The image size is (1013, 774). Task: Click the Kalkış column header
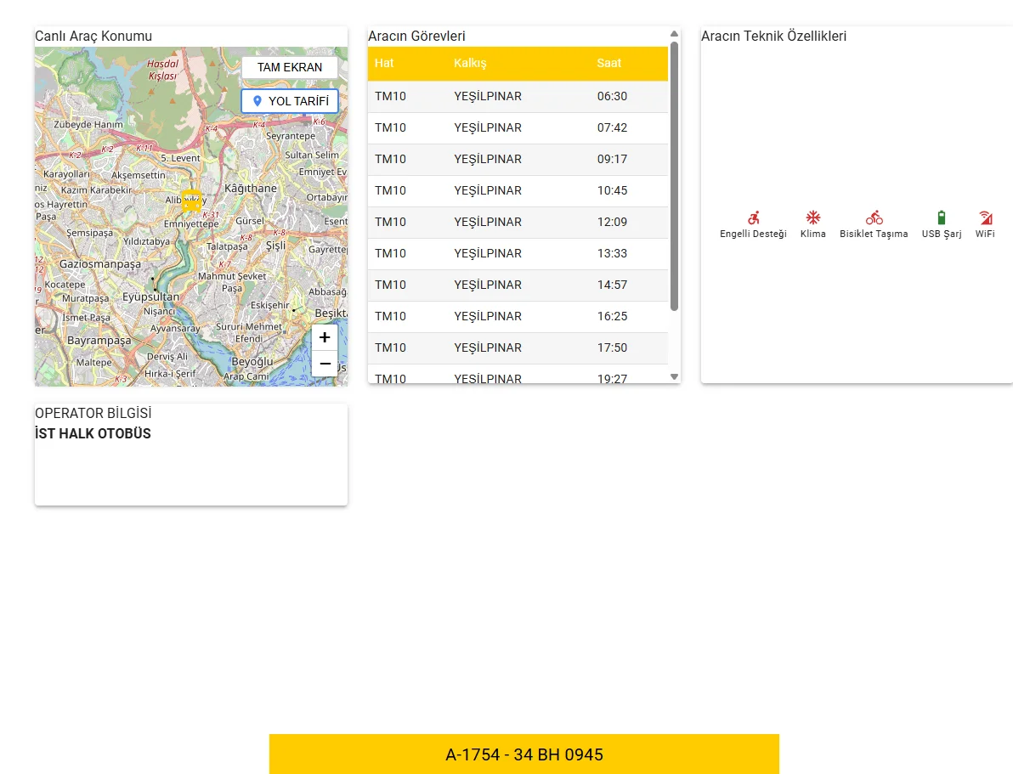coord(470,64)
